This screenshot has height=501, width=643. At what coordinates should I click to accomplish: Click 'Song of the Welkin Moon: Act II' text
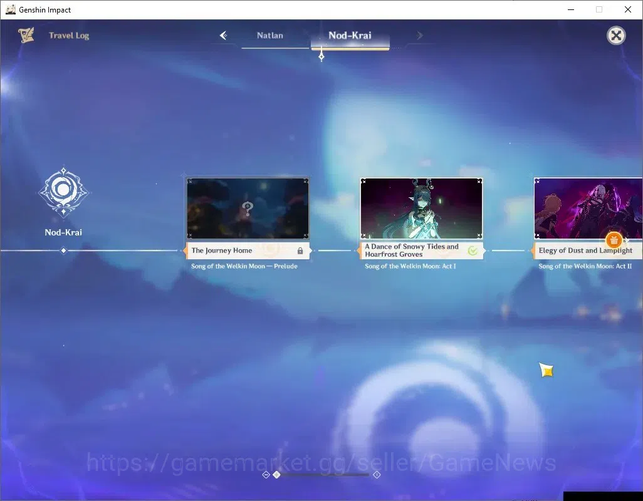pyautogui.click(x=585, y=266)
